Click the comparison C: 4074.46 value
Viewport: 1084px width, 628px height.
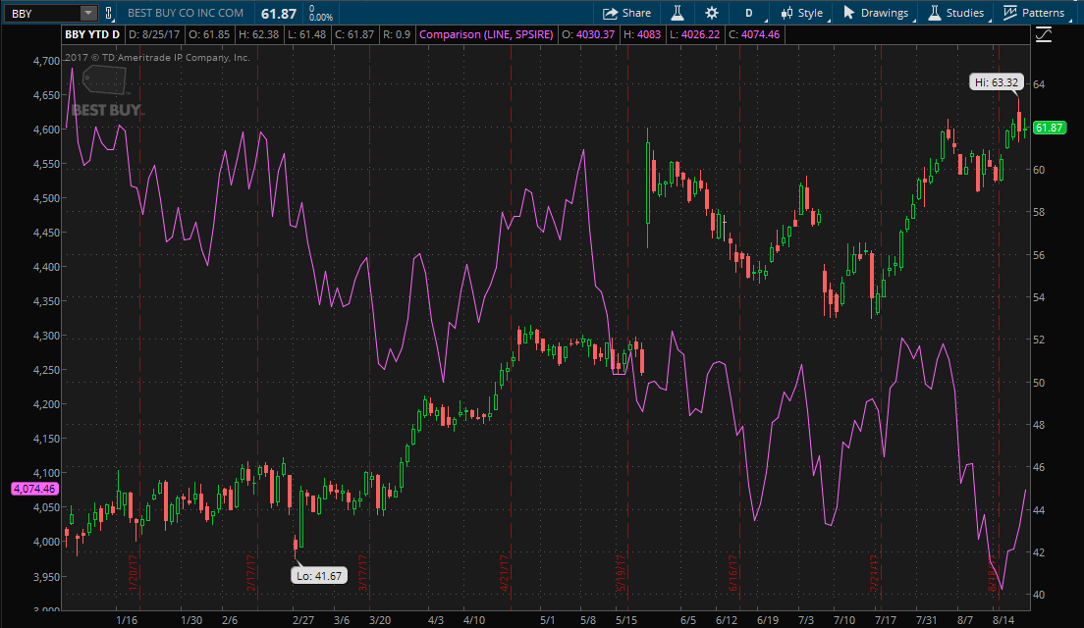753,34
